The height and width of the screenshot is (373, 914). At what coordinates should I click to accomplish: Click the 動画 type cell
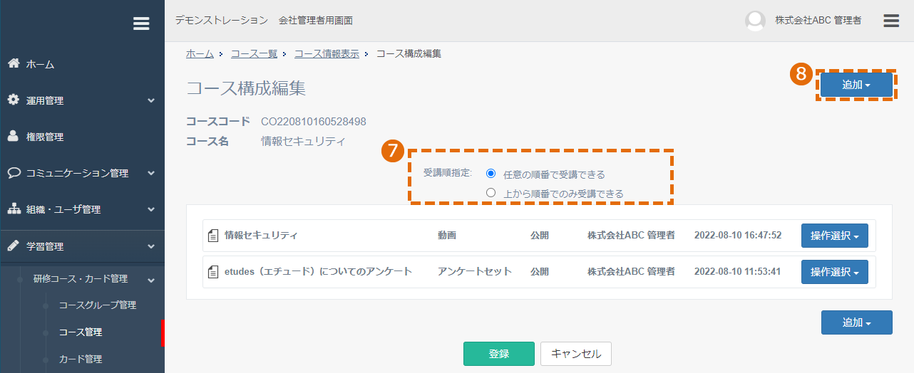[x=447, y=236]
